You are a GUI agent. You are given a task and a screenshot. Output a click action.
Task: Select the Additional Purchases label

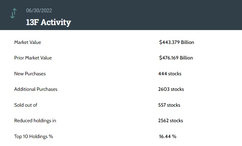(x=36, y=89)
